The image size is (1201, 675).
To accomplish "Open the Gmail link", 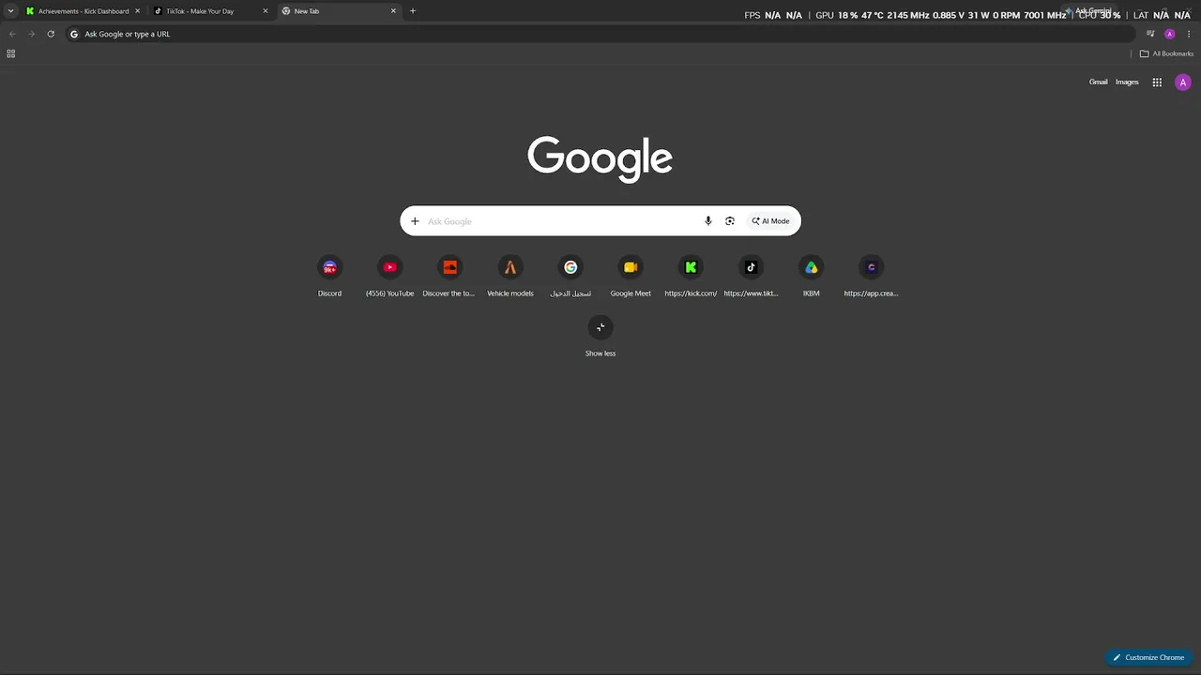I will point(1098,82).
